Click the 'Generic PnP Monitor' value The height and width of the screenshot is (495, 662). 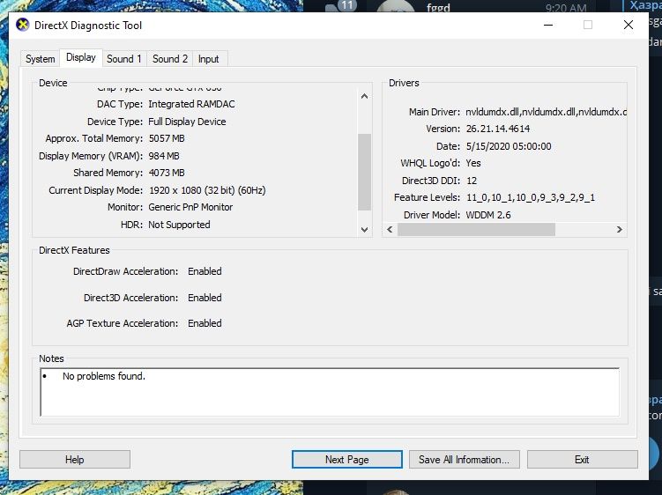pos(190,207)
